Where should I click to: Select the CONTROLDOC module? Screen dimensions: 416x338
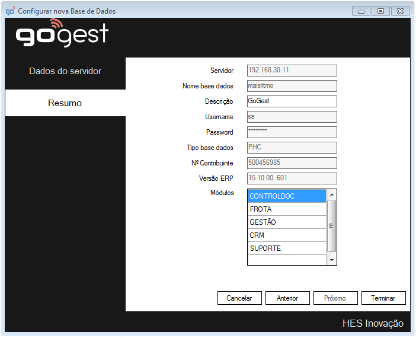point(287,196)
